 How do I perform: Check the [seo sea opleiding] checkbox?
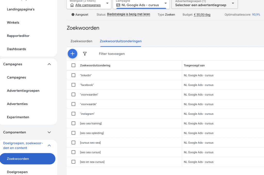[73, 133]
